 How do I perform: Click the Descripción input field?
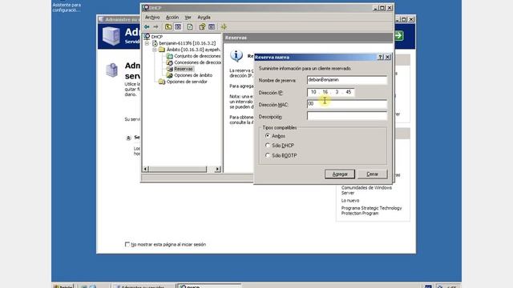point(347,116)
